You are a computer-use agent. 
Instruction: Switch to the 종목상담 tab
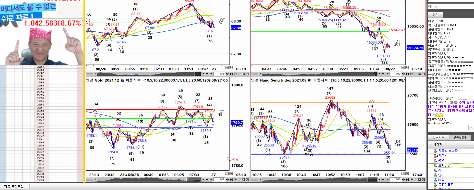point(460,137)
